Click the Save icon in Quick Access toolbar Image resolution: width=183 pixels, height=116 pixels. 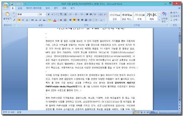[12, 4]
